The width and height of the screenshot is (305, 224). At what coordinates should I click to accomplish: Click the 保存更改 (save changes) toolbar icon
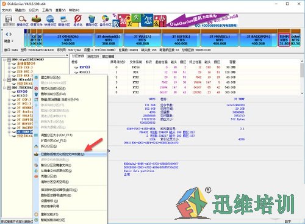9,21
